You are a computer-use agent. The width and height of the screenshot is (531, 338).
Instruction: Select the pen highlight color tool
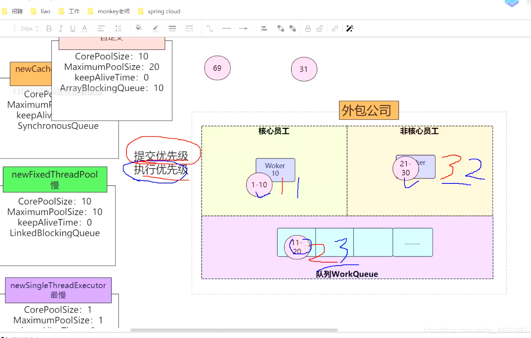pyautogui.click(x=156, y=28)
